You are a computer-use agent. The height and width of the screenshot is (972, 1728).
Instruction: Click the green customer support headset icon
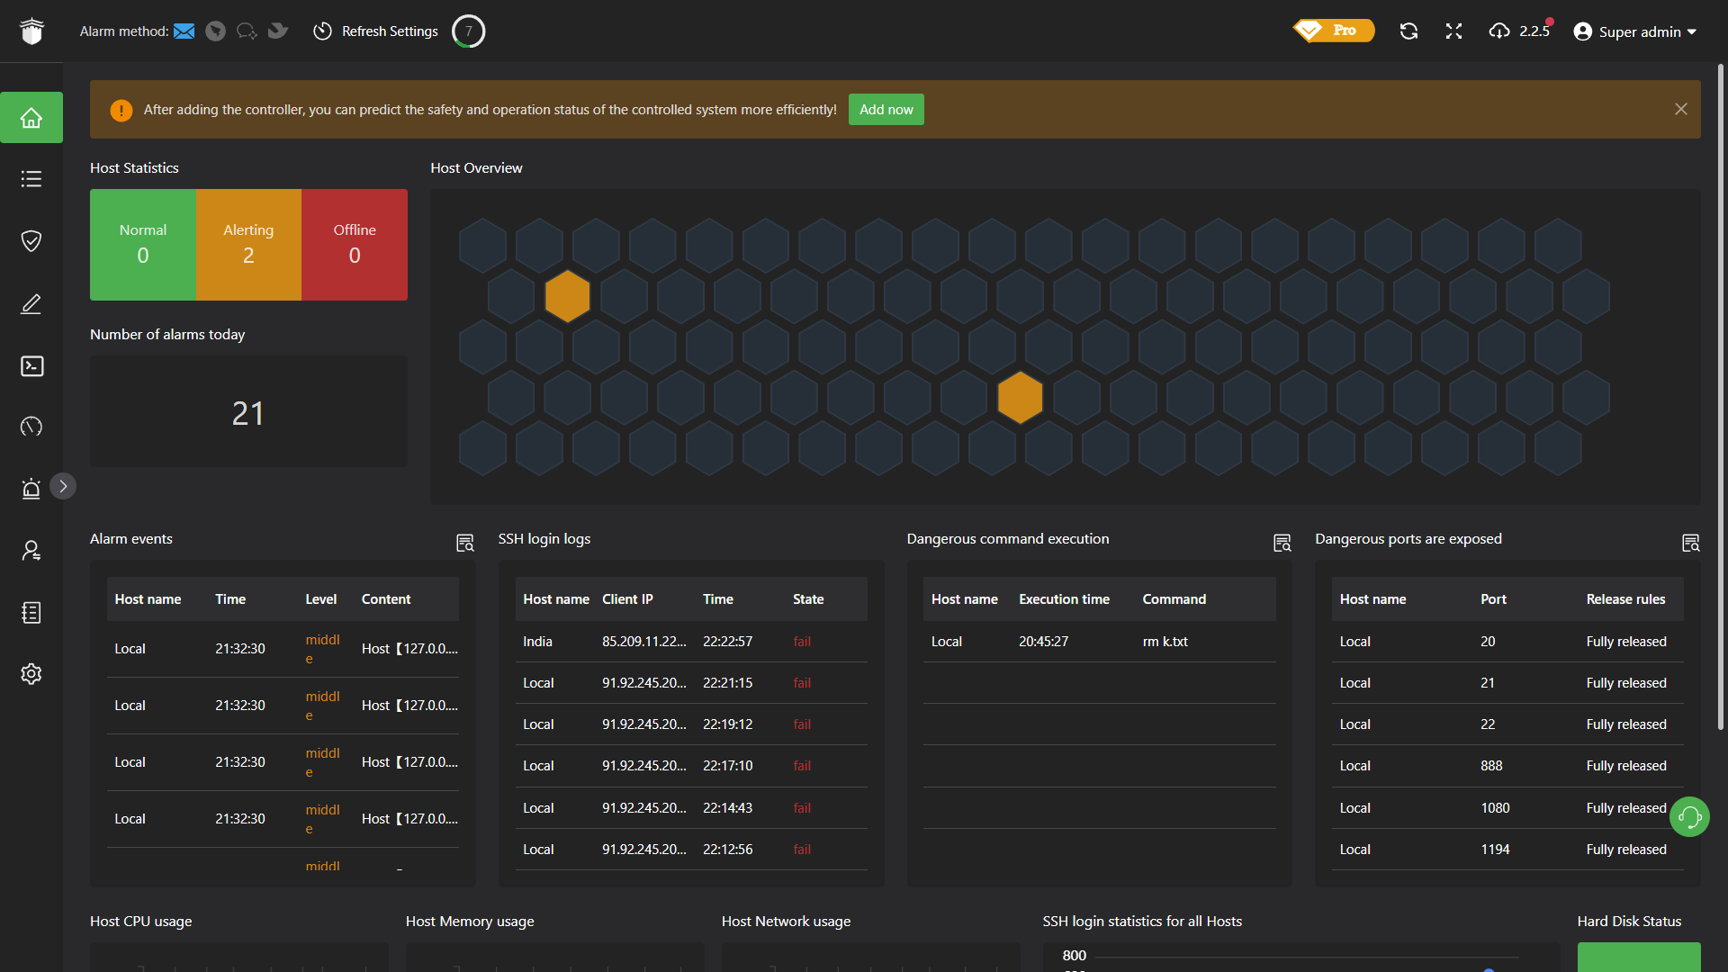(1689, 817)
